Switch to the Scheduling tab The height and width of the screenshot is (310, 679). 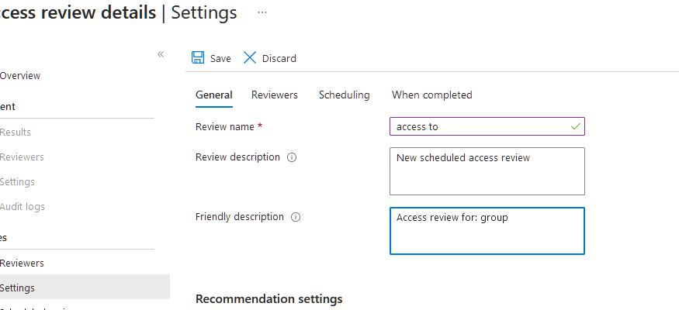(x=344, y=95)
